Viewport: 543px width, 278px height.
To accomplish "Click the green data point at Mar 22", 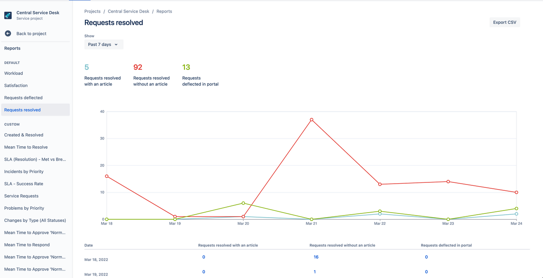I will 380,211.
